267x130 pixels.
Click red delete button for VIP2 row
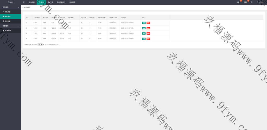coord(148,28)
